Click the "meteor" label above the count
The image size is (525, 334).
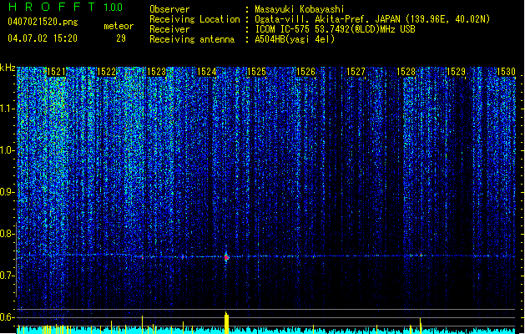[x=119, y=26]
